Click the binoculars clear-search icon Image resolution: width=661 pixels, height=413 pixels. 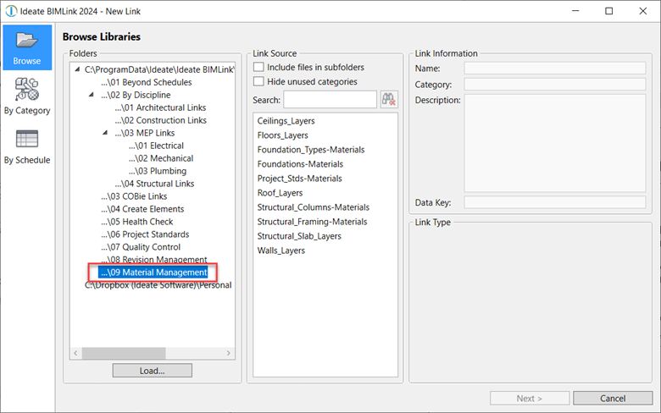389,100
